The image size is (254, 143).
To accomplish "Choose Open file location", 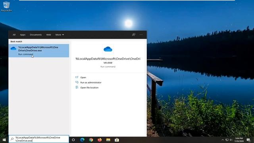I will click(x=89, y=87).
